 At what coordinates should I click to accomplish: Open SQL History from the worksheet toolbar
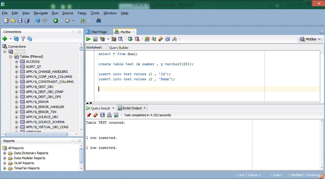pos(167,39)
